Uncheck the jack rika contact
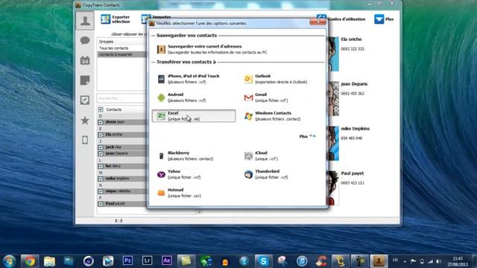Viewport: 477px width, 268px height. pos(101,147)
